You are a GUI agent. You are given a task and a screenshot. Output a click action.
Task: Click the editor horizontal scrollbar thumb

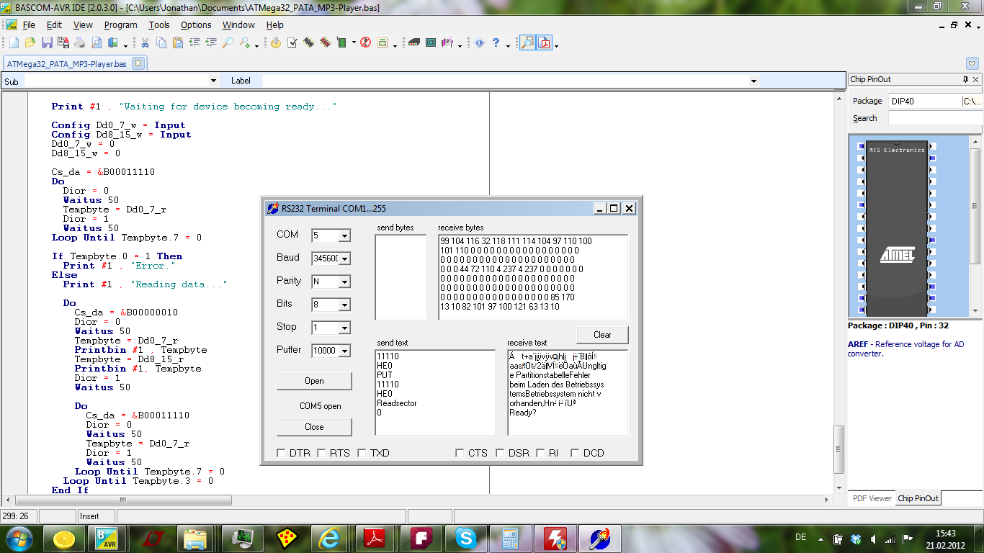point(124,500)
